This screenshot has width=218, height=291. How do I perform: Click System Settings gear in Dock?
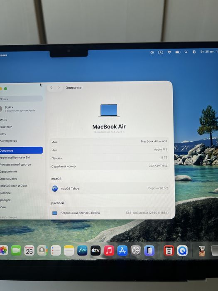click(x=136, y=251)
